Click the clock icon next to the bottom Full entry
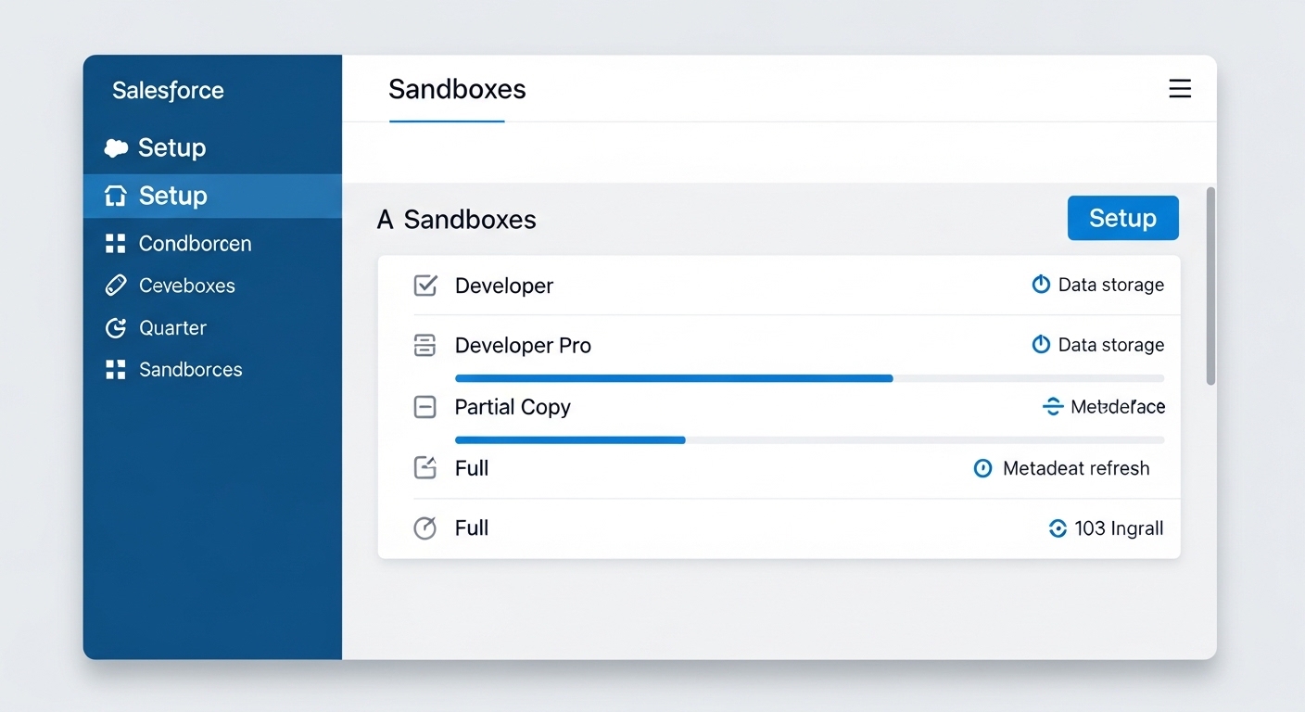This screenshot has height=712, width=1305. point(425,528)
